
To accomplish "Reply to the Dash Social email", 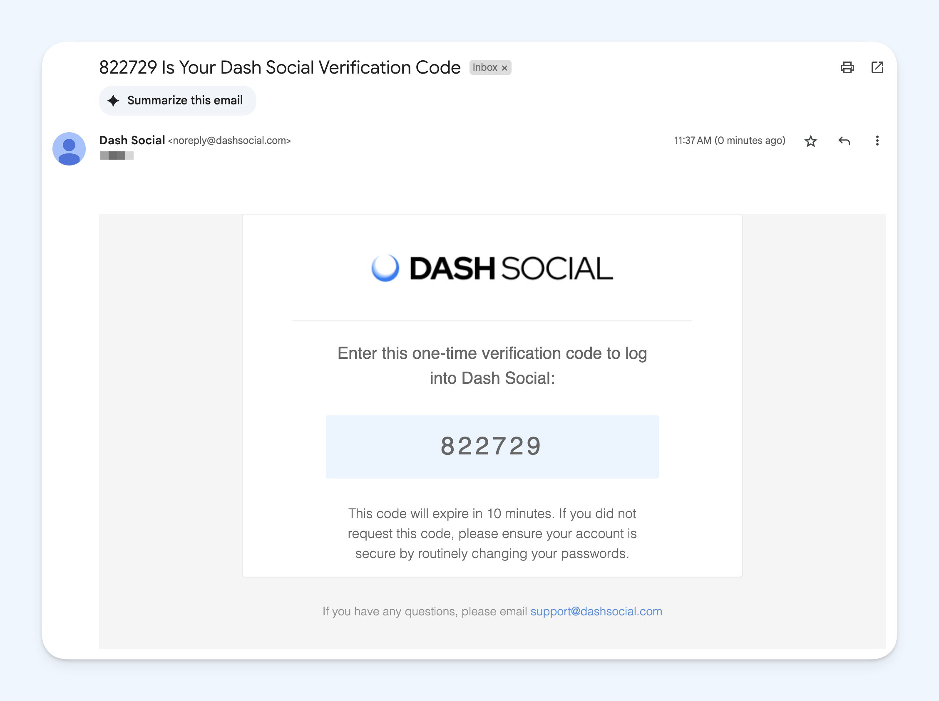I will 844,141.
